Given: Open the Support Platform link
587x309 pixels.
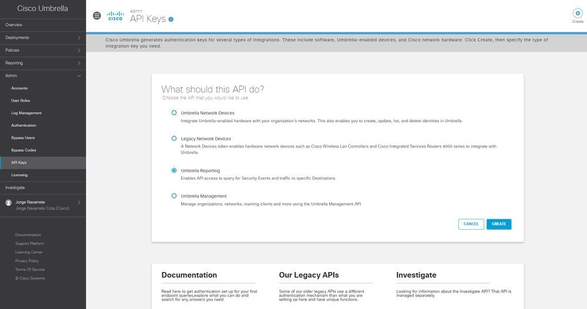Looking at the screenshot, I should point(29,244).
